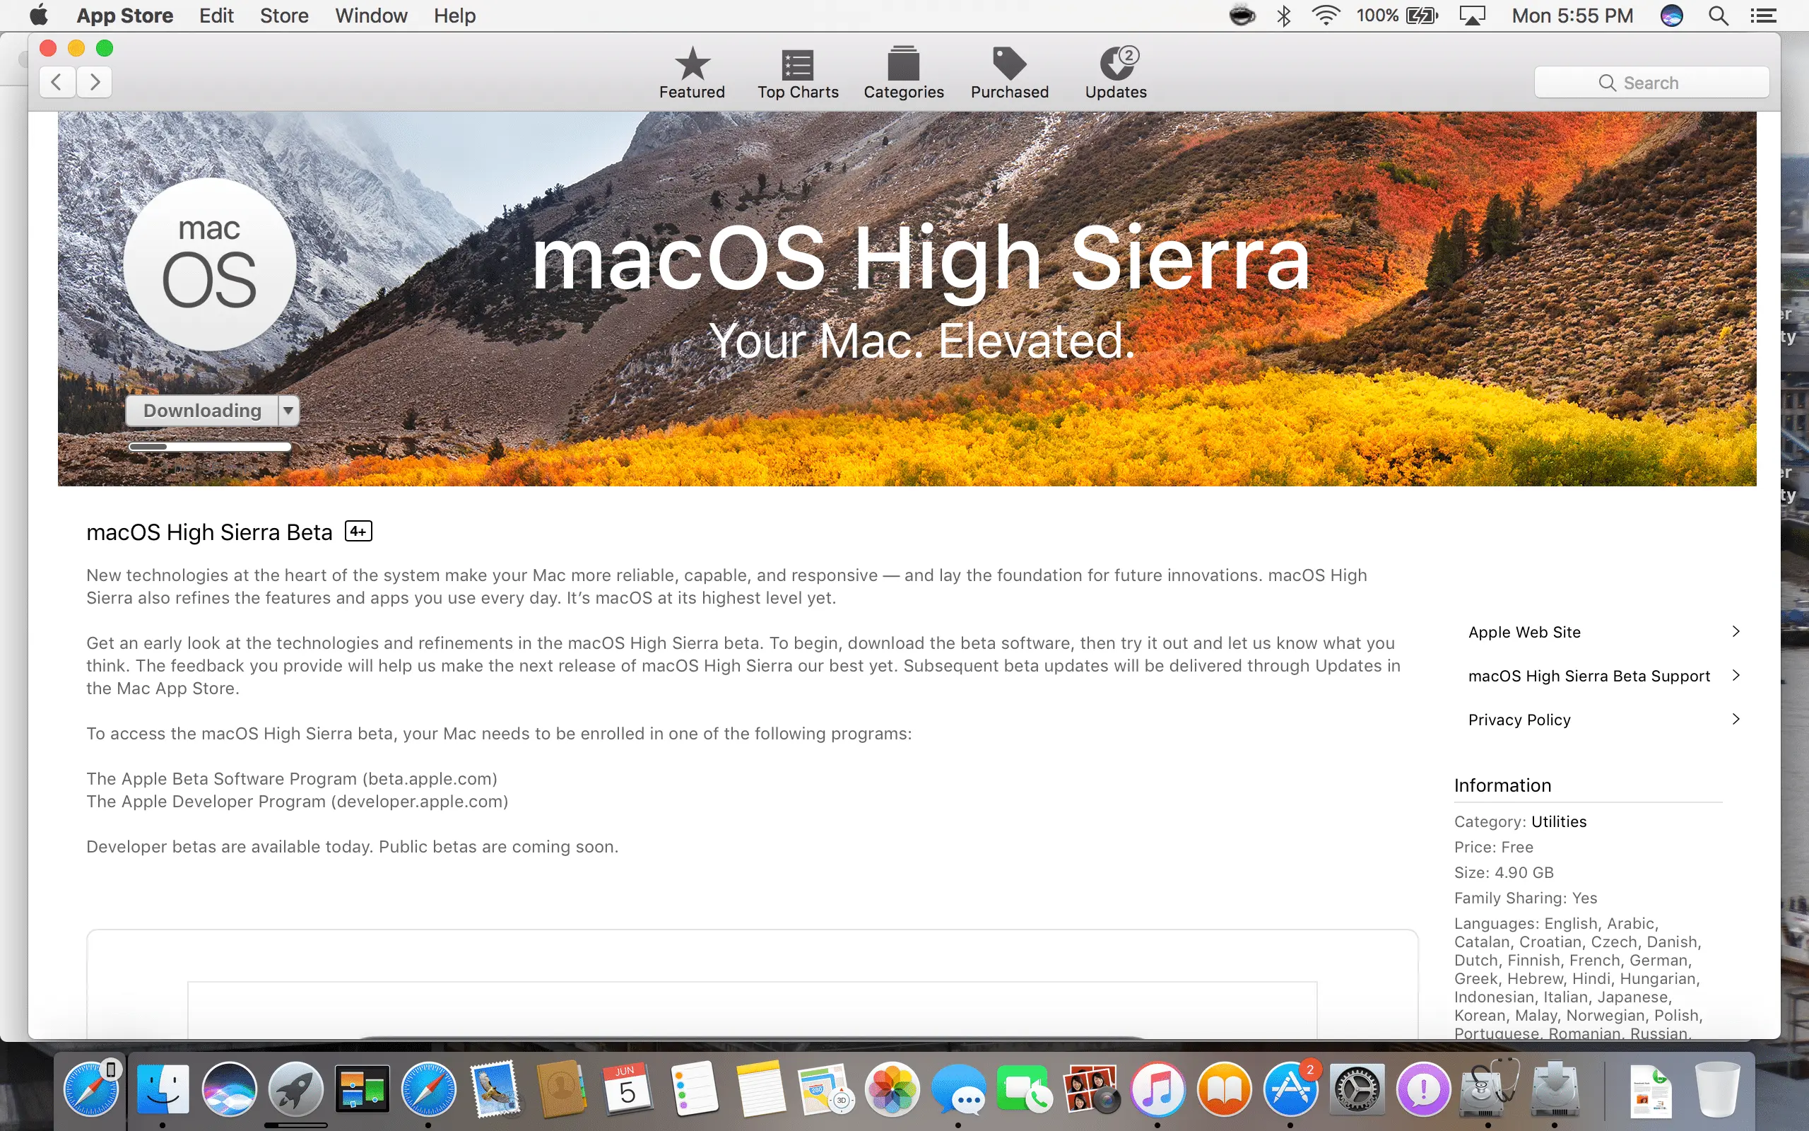Click the Wi-Fi menu bar icon
The height and width of the screenshot is (1131, 1809).
coord(1325,15)
